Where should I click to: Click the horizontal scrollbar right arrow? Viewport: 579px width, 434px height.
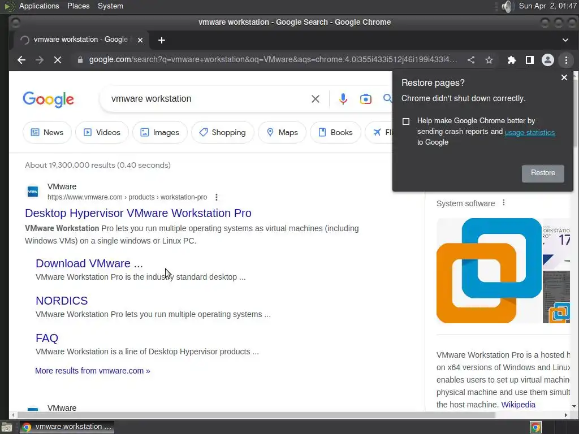565,415
